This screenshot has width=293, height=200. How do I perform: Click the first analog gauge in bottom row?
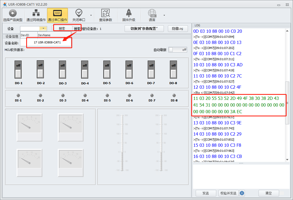coord(29,163)
